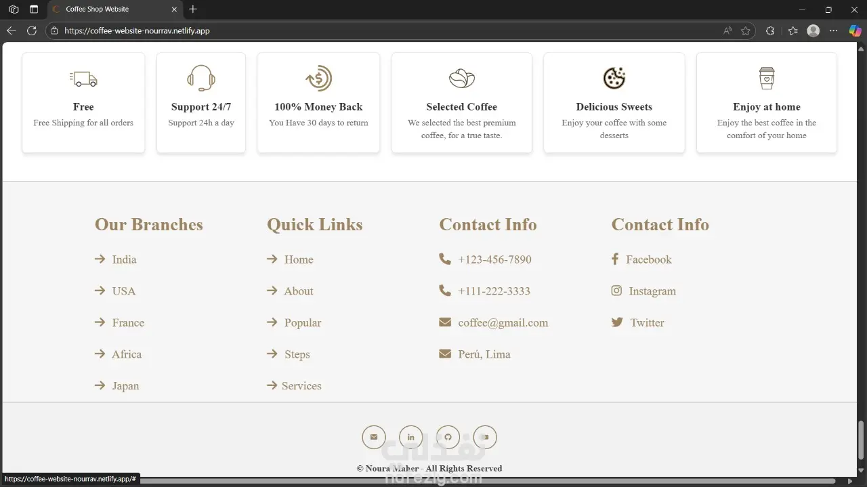Open a new browser tab
Screen dimensions: 867x487
pos(193,9)
